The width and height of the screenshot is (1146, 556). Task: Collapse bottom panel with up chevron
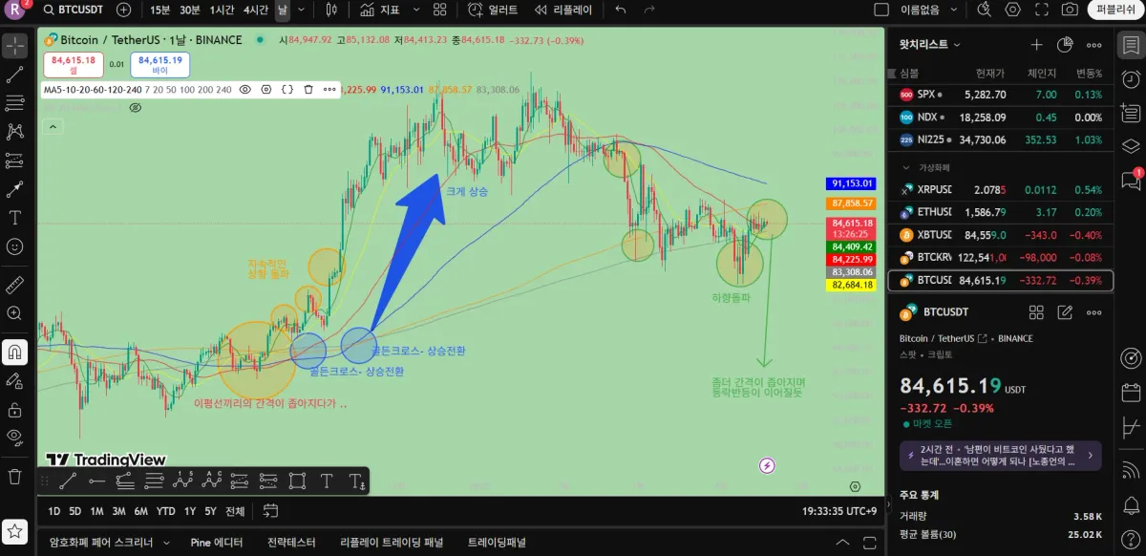[x=842, y=542]
